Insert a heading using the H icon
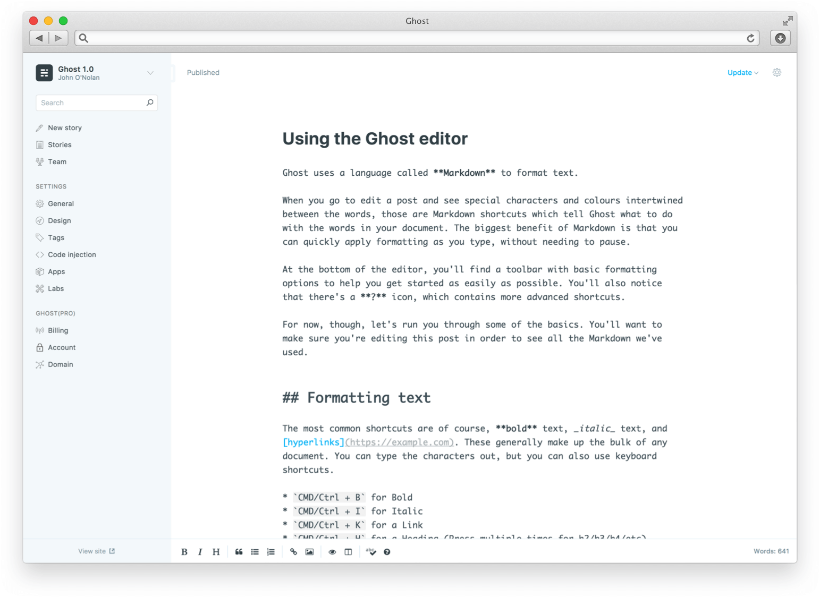 (216, 552)
